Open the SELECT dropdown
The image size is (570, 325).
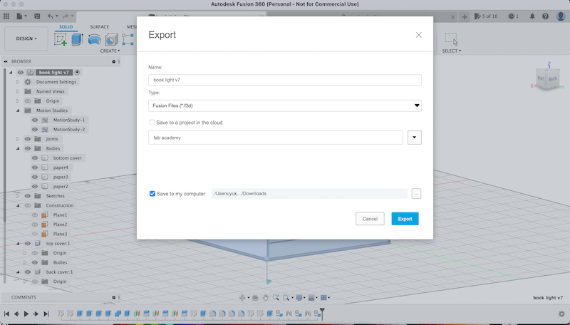pyautogui.click(x=451, y=51)
